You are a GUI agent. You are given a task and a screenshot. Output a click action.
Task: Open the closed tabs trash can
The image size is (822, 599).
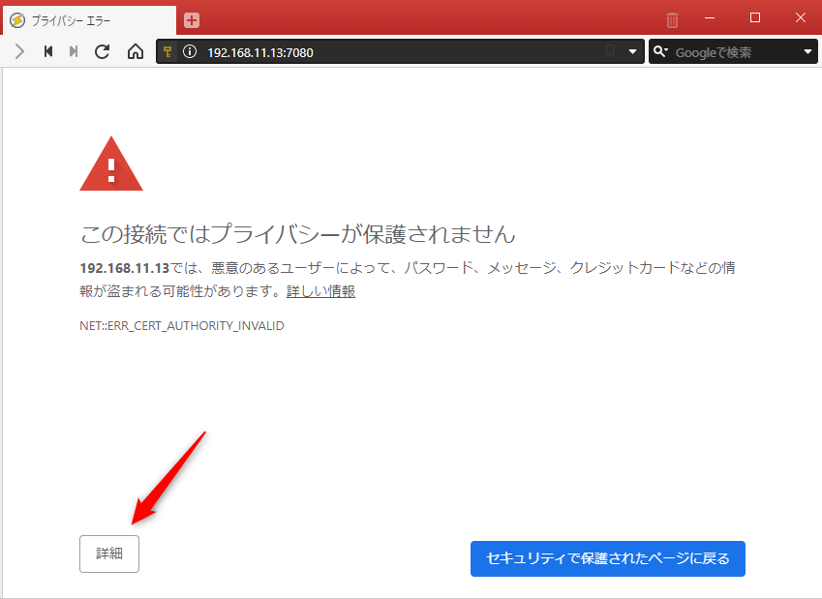click(672, 19)
